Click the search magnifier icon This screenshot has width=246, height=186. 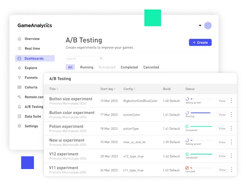(101, 59)
